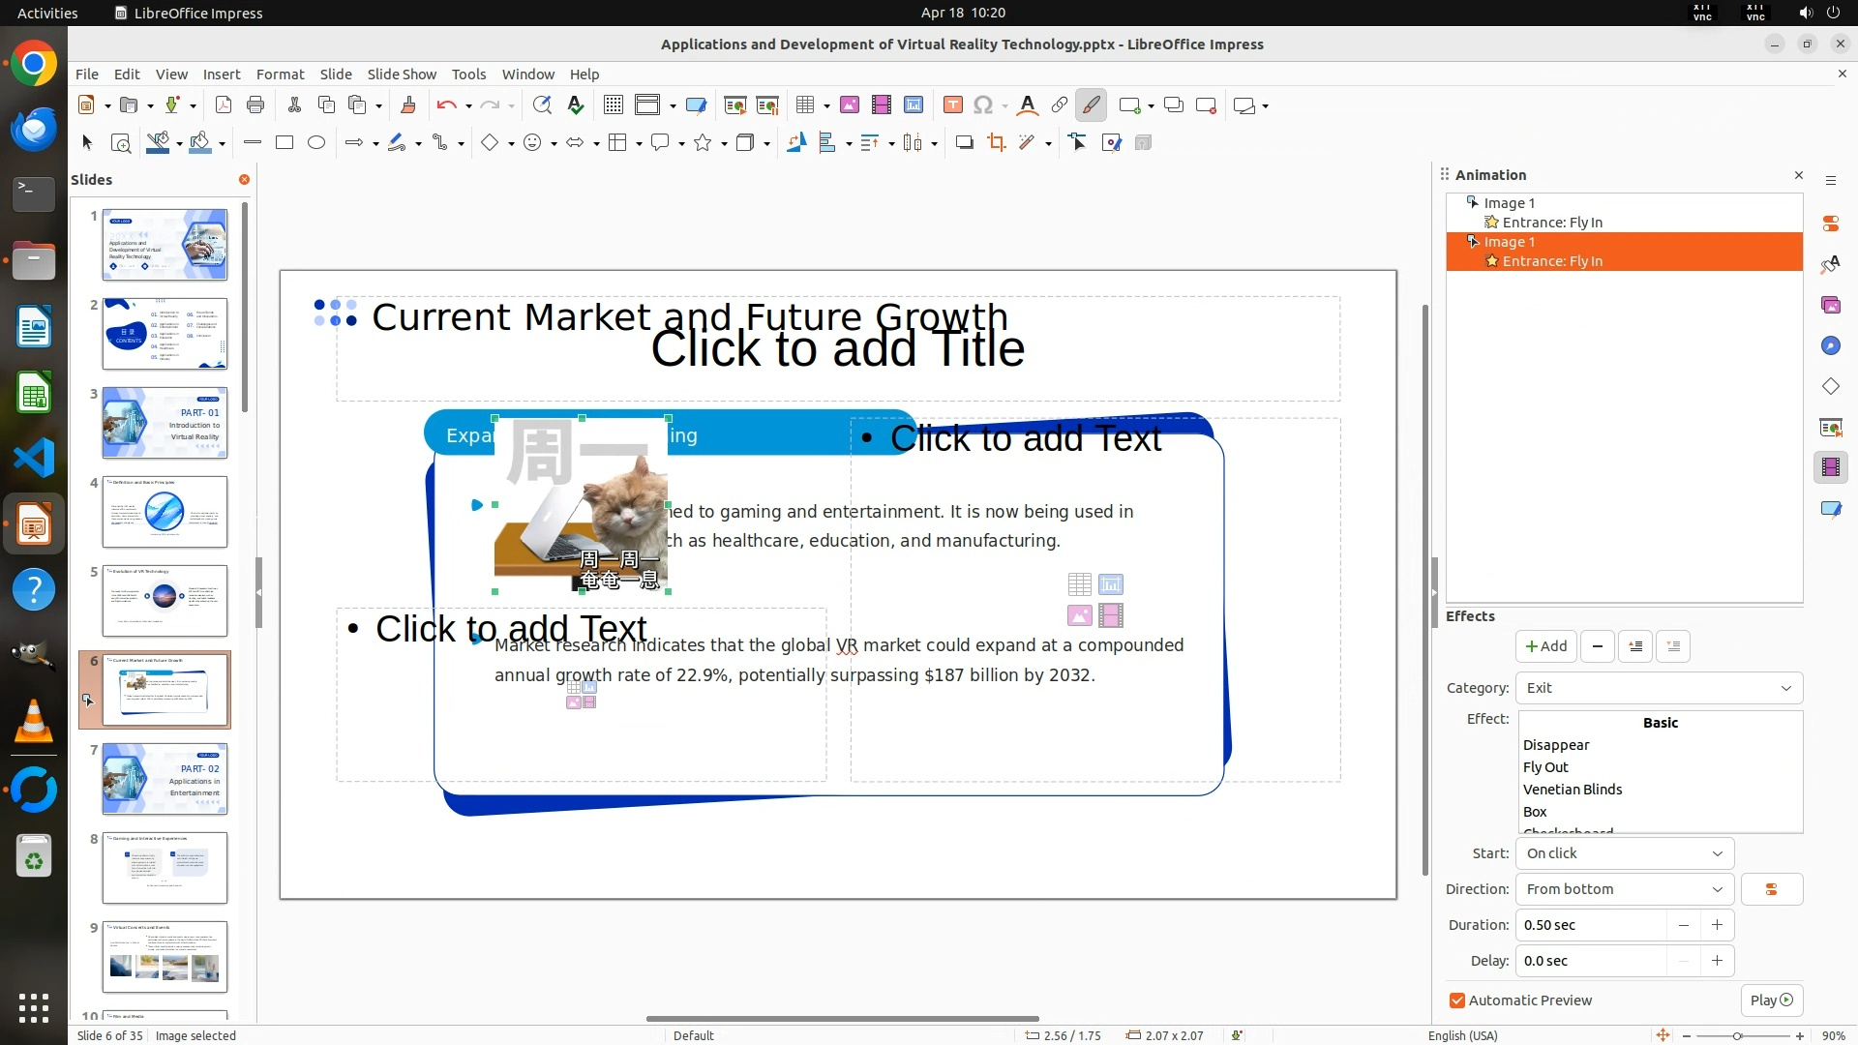Open the Slide Show menu
The width and height of the screenshot is (1858, 1045).
401,75
